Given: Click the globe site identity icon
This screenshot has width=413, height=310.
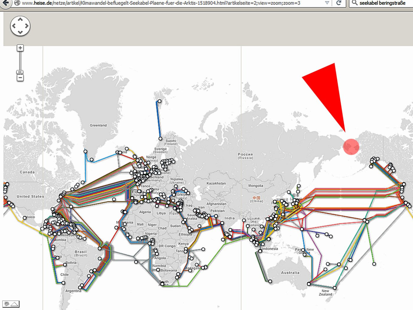Looking at the screenshot, I should coord(17,3).
